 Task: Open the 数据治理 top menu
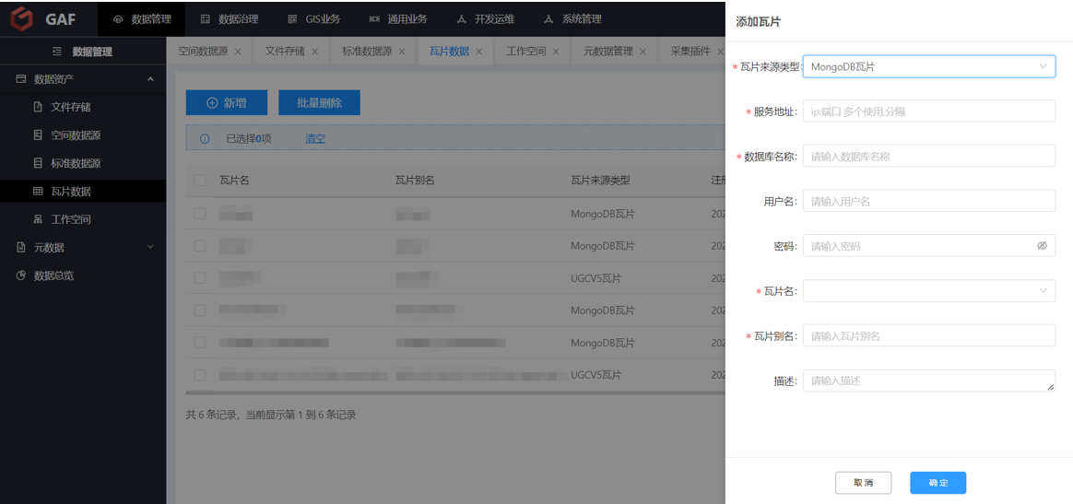[x=230, y=19]
